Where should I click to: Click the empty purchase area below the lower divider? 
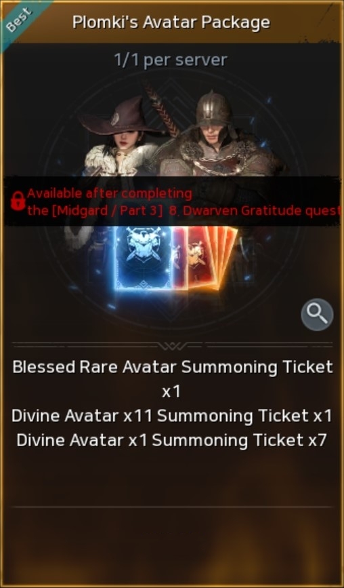[172, 544]
